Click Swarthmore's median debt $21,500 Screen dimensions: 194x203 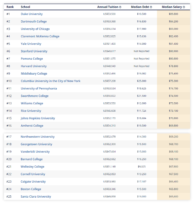point(142,96)
